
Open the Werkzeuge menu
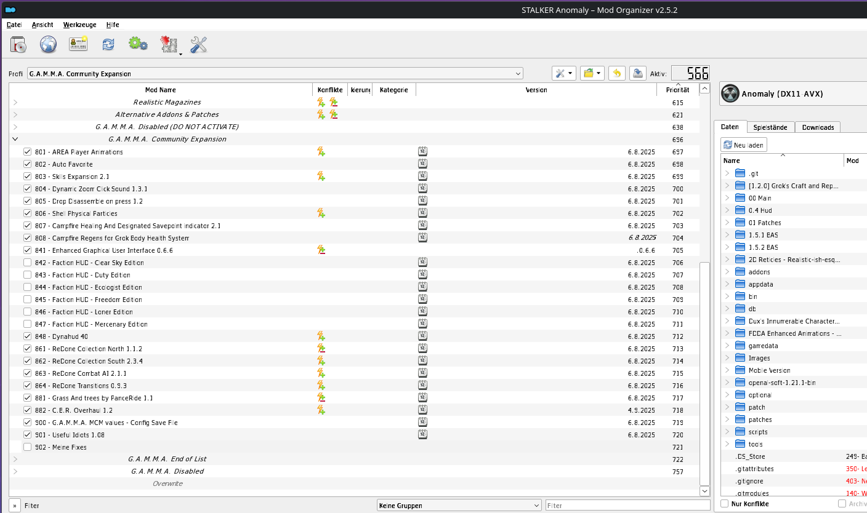[79, 25]
